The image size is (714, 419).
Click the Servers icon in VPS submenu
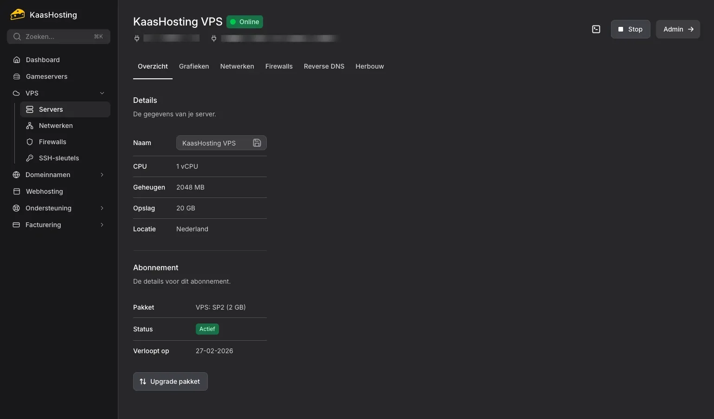pos(30,109)
